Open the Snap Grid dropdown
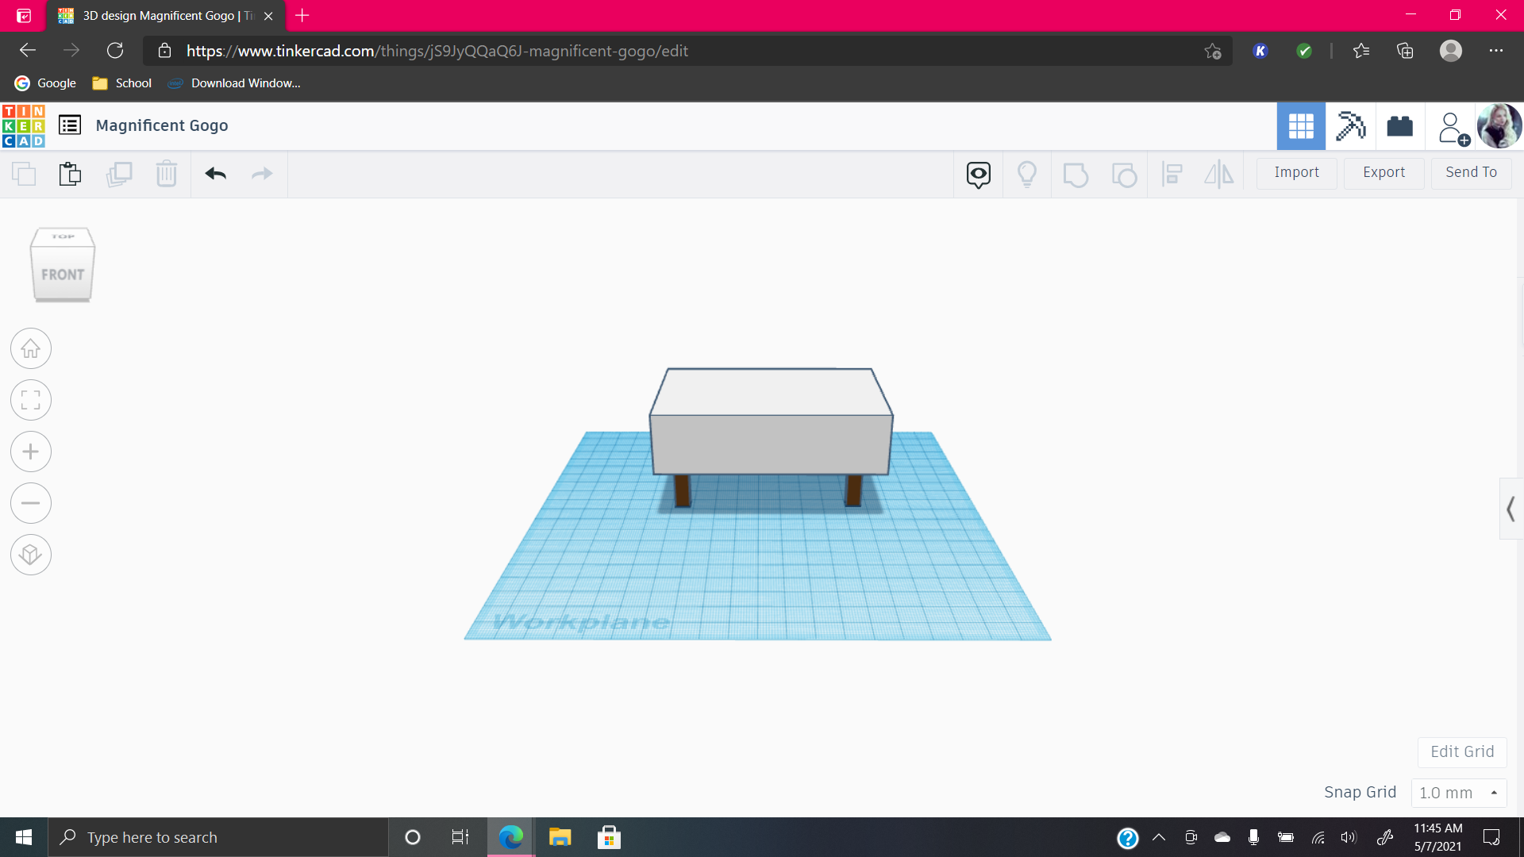The height and width of the screenshot is (857, 1524). coord(1459,792)
